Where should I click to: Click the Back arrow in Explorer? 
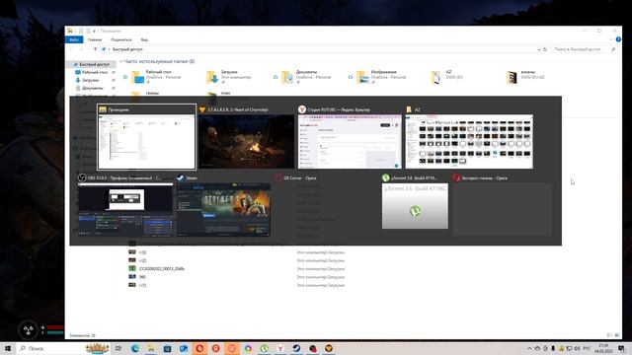71,49
